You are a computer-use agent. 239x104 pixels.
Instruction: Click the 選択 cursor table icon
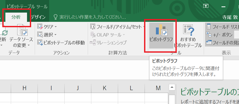(40, 35)
